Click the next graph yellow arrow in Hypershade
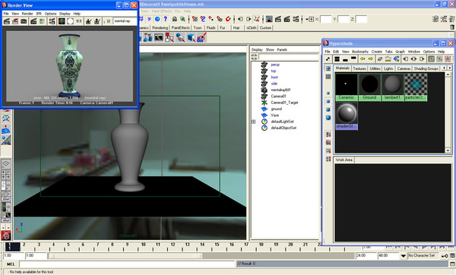Viewport: 456px width, 275px height. click(x=371, y=59)
